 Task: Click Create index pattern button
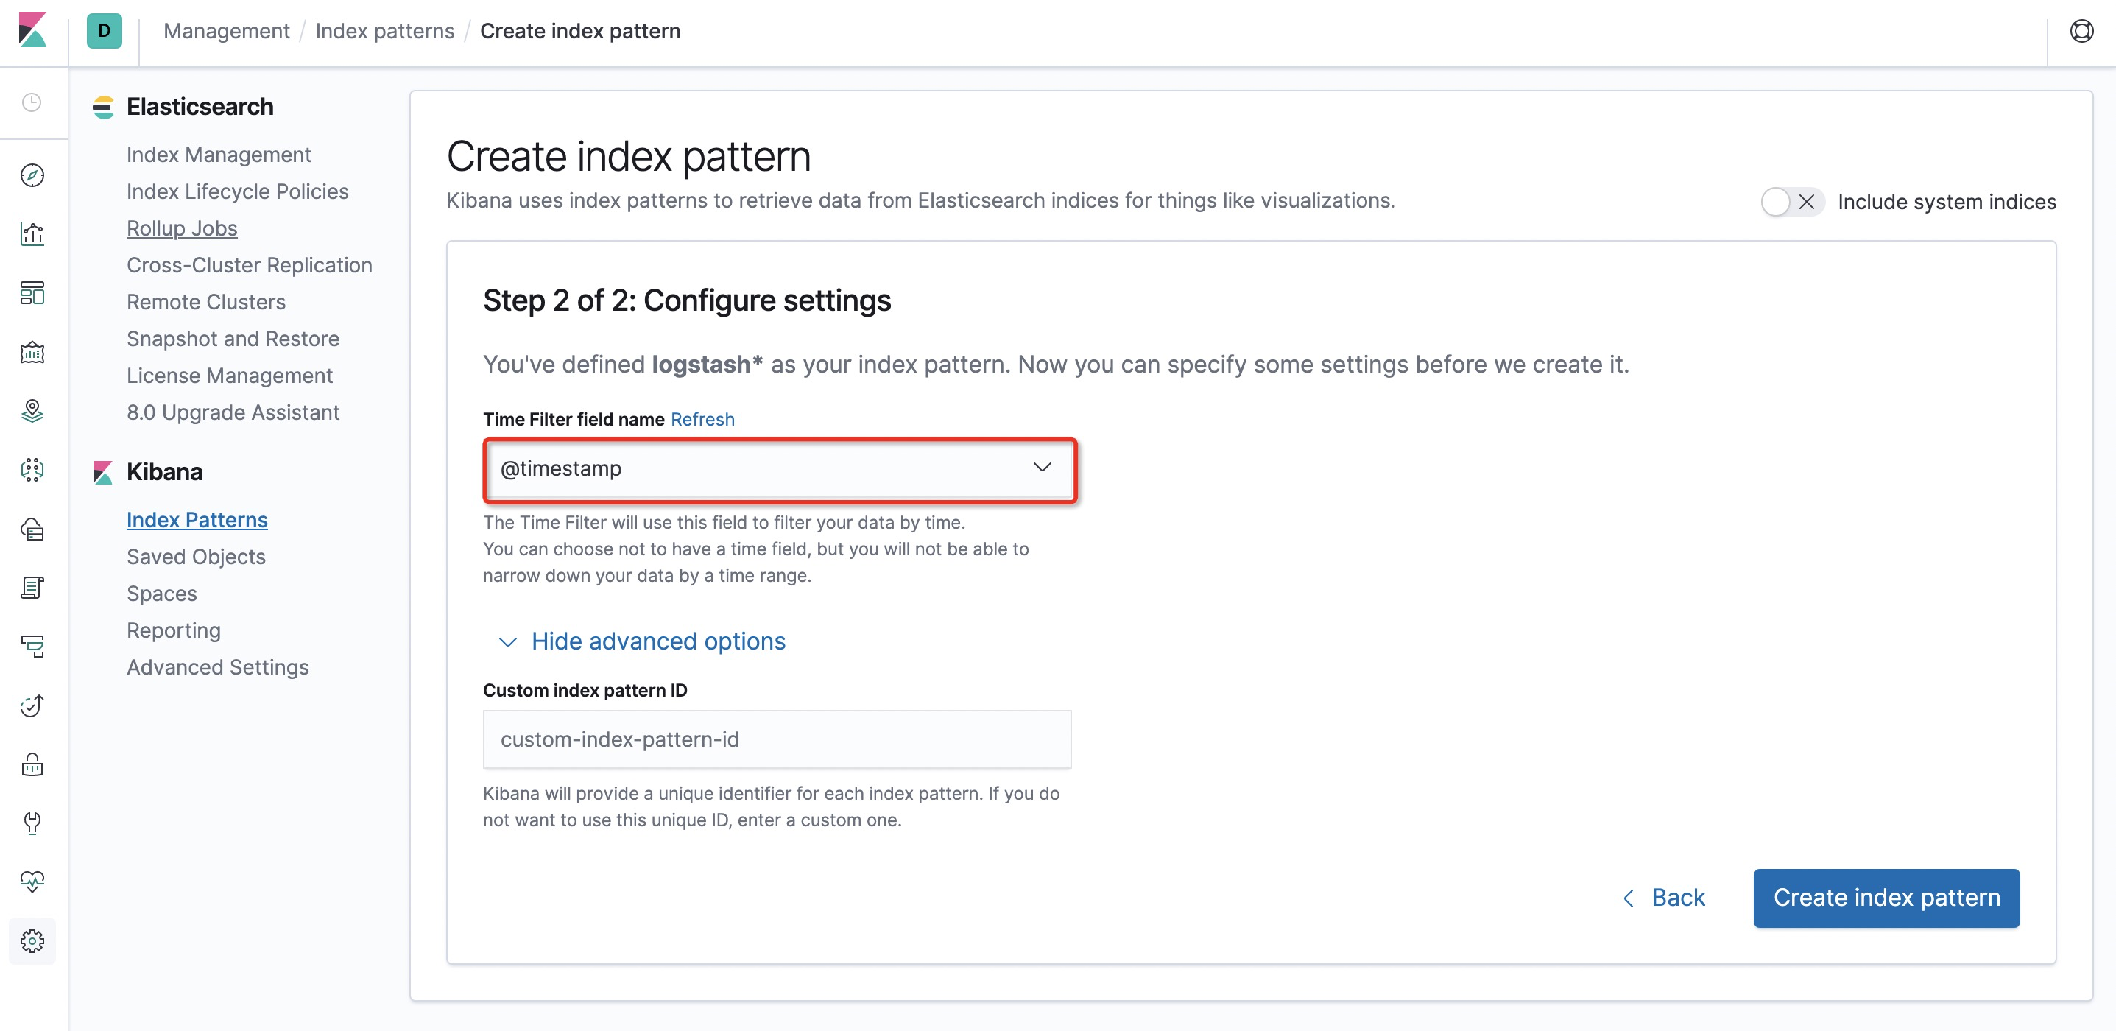coord(1886,898)
